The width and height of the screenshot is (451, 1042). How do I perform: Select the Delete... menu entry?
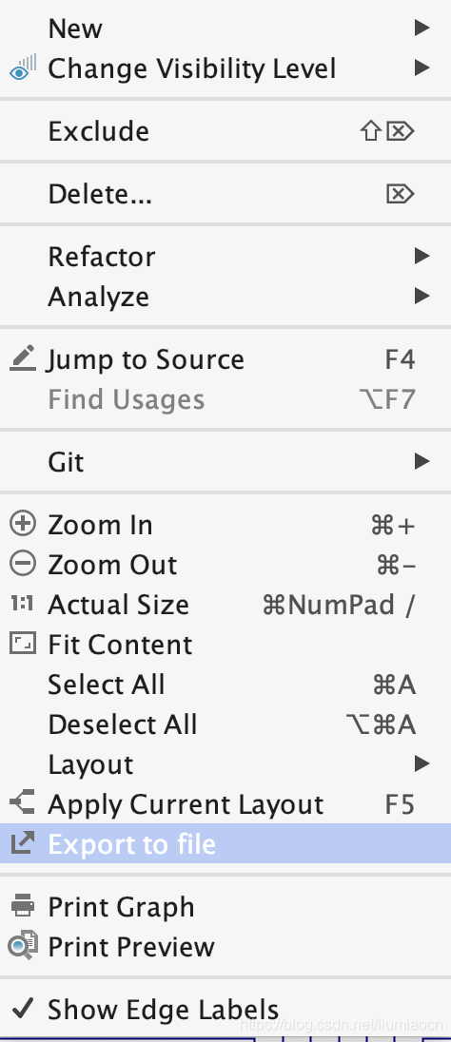pos(225,194)
